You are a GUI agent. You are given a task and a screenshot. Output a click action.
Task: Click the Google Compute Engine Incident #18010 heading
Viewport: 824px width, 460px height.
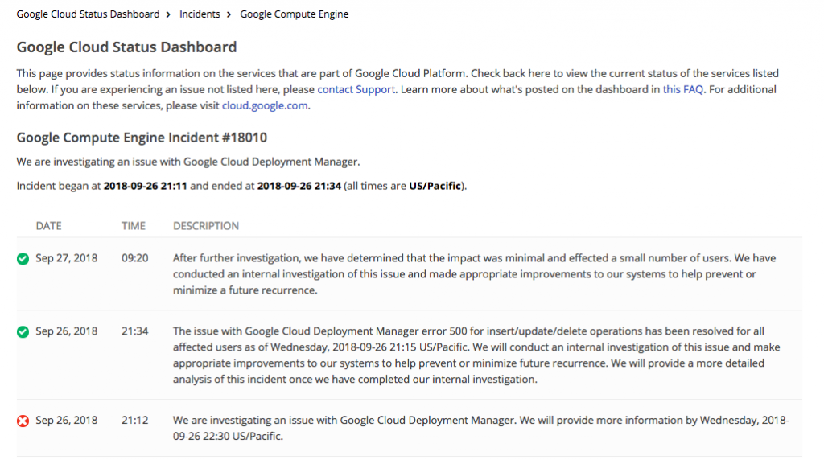click(142, 138)
